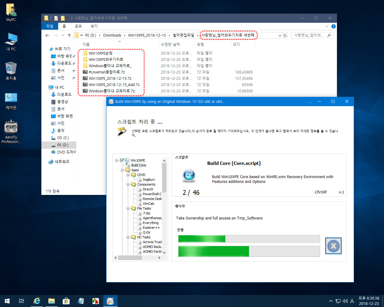Select Q-Dir in the script tree
384x307 pixels.
147,232
